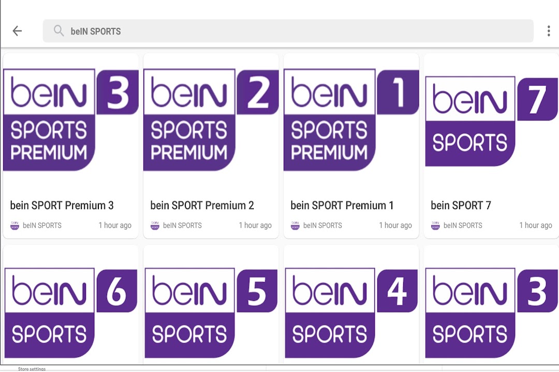Click the Store settings text
Image resolution: width=559 pixels, height=372 pixels.
(32, 369)
